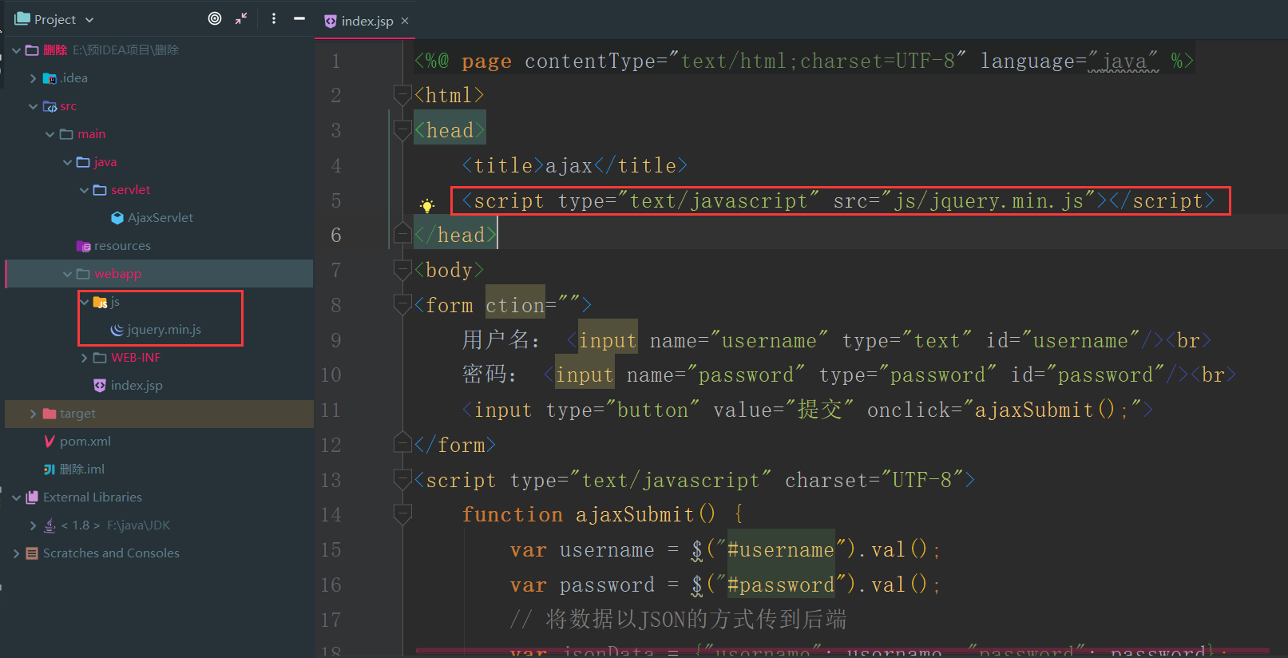Click the java folder icon

tap(83, 162)
